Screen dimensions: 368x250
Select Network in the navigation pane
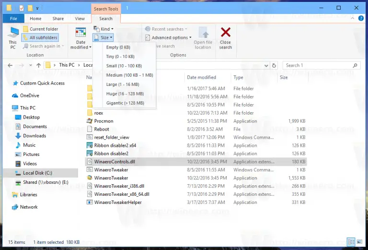[x=28, y=207]
